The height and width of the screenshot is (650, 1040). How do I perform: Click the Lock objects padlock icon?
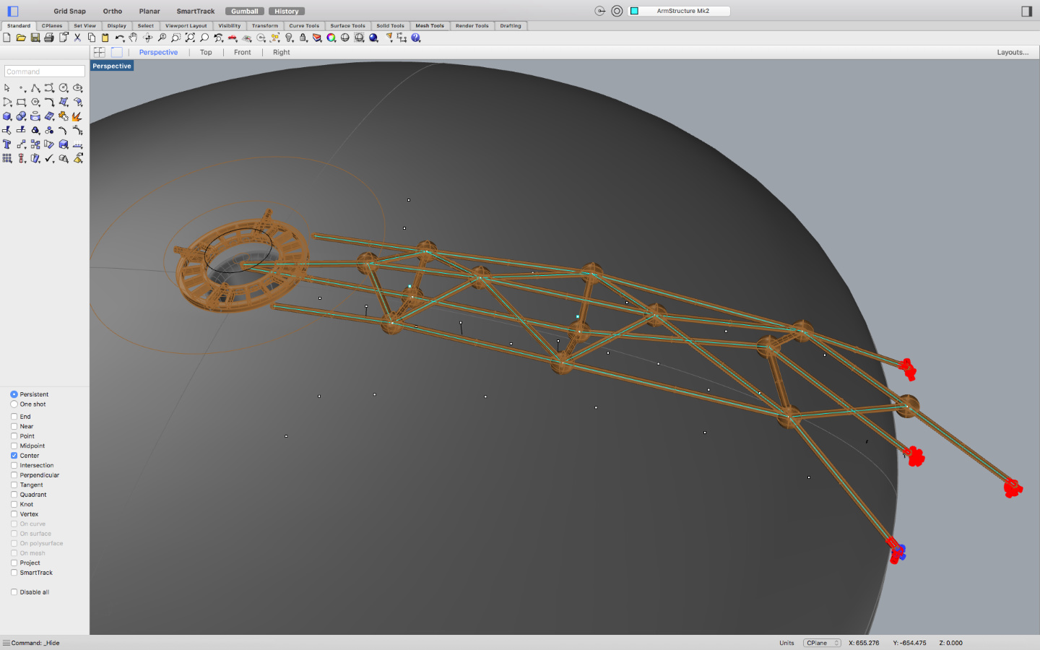click(303, 38)
